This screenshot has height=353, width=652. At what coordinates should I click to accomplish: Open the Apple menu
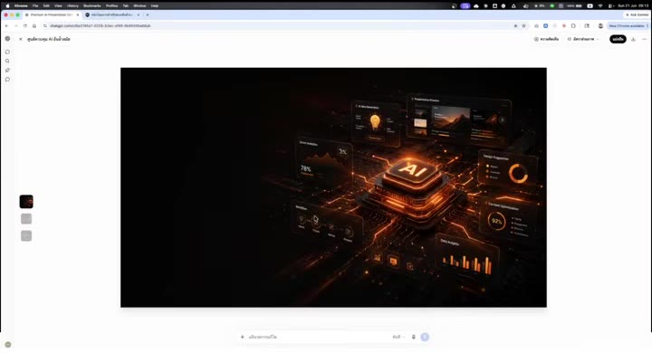click(7, 5)
